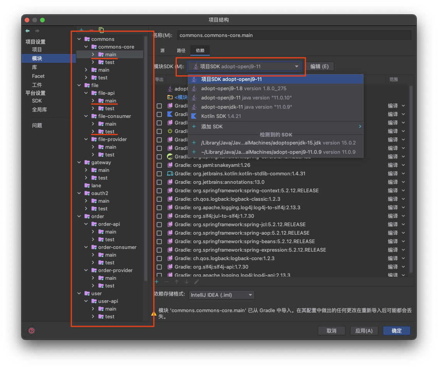
Task: Open help via the question mark icon
Action: pos(32,331)
